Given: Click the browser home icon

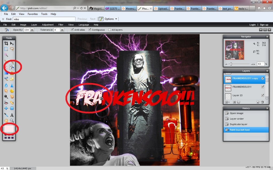Looking at the screenshot, I should click(259, 8).
